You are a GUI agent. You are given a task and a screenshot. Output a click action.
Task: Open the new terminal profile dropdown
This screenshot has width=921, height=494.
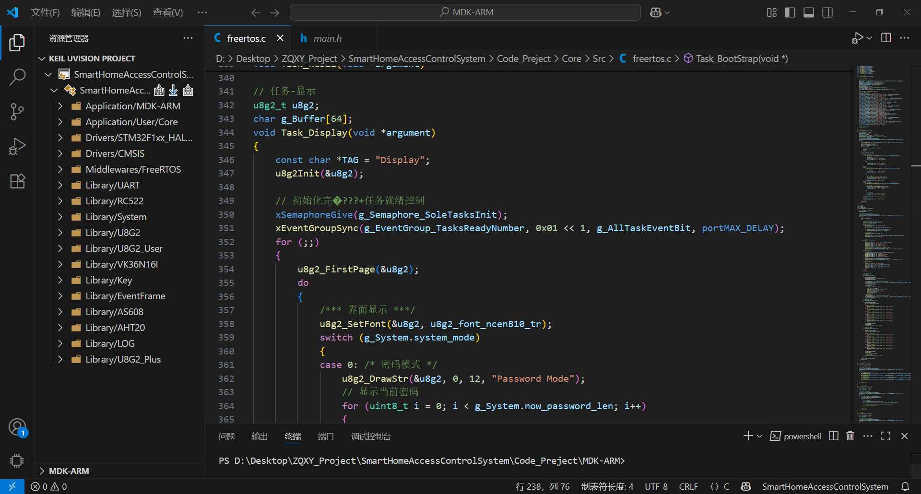click(759, 436)
